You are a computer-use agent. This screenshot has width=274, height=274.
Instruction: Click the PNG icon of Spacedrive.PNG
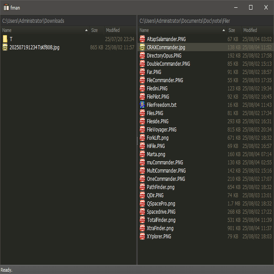pos(142,212)
